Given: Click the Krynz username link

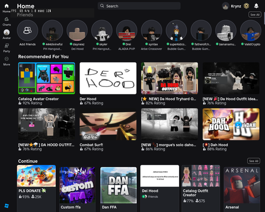Looking at the screenshot, I should pyautogui.click(x=236, y=6).
